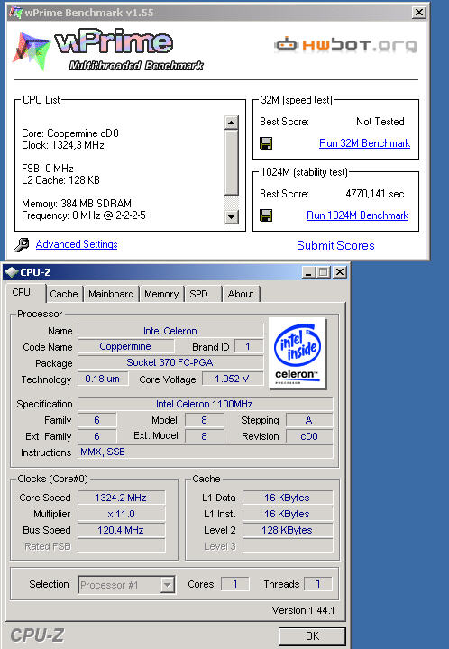The height and width of the screenshot is (649, 449).
Task: Close the CPU-Z window
Action: click(x=339, y=272)
